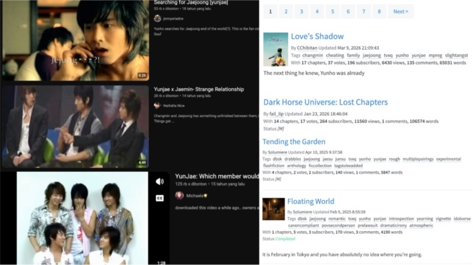Open the jennyariadne channel avatar
Viewport: 473px width, 265px height.
pos(158,18)
